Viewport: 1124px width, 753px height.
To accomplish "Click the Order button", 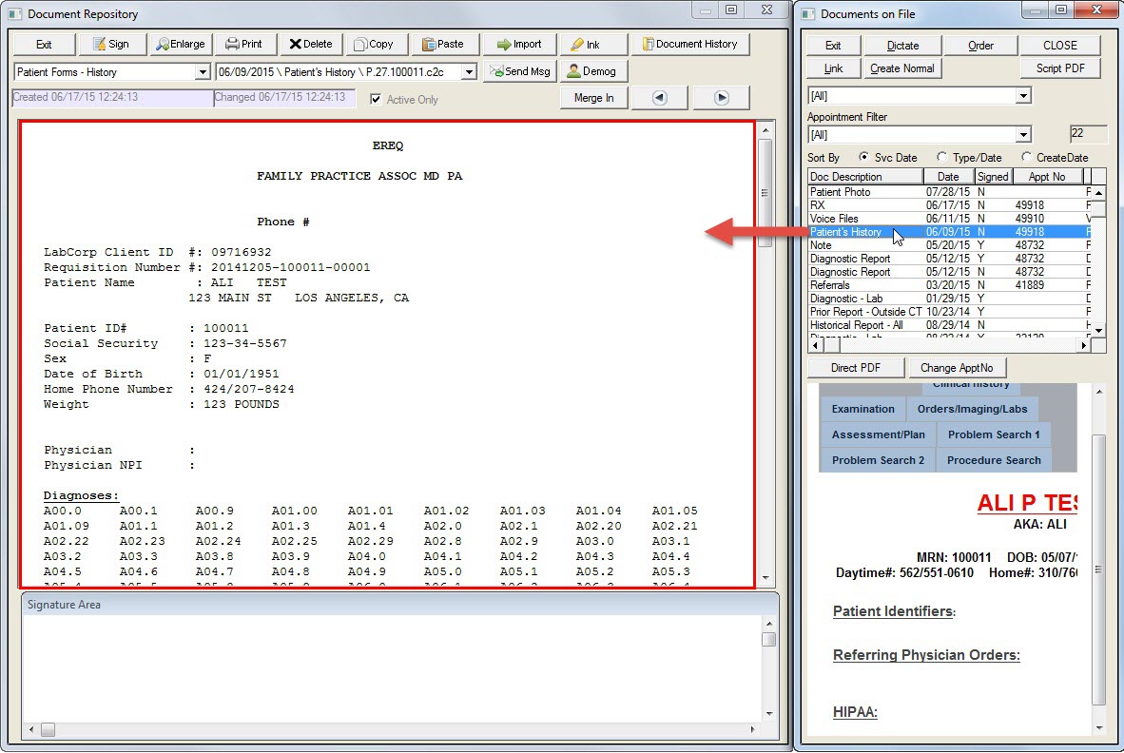I will click(980, 45).
